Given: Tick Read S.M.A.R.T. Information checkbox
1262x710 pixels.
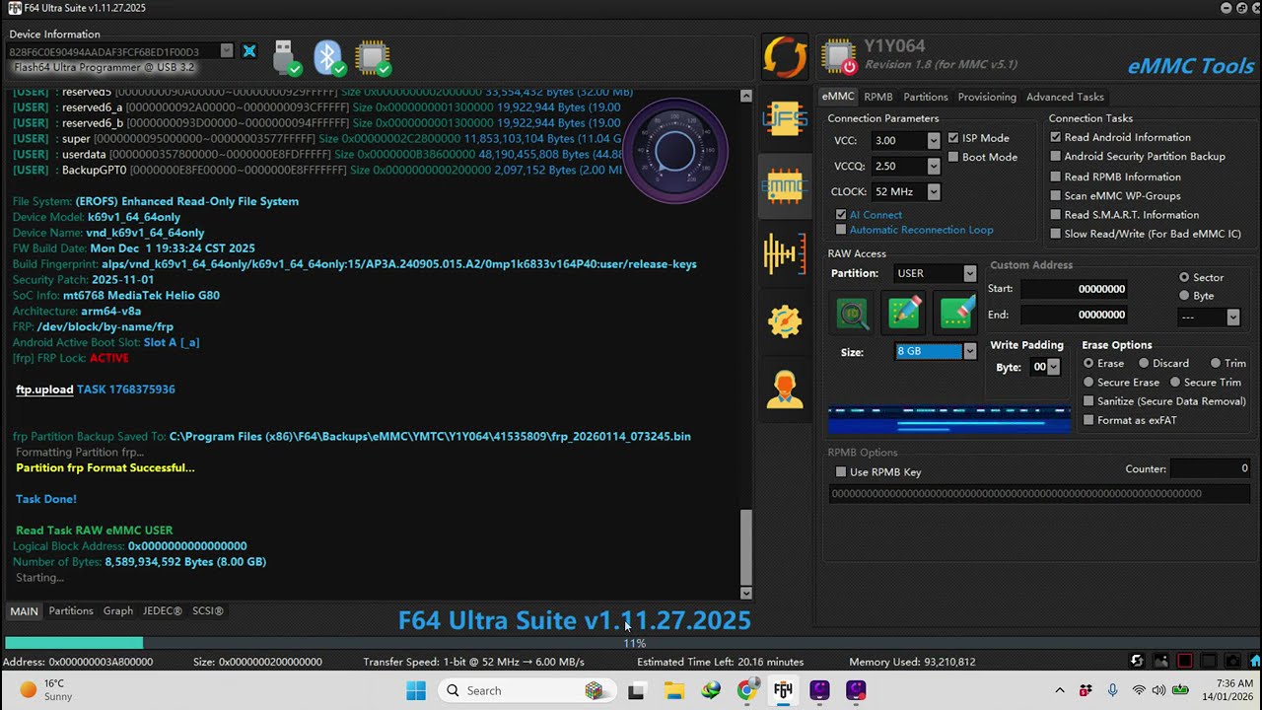Looking at the screenshot, I should 1056,215.
